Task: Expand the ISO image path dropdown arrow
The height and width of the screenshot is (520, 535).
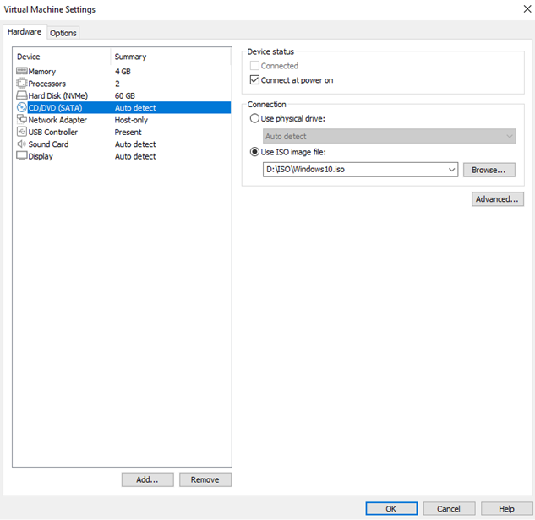Action: pos(451,170)
